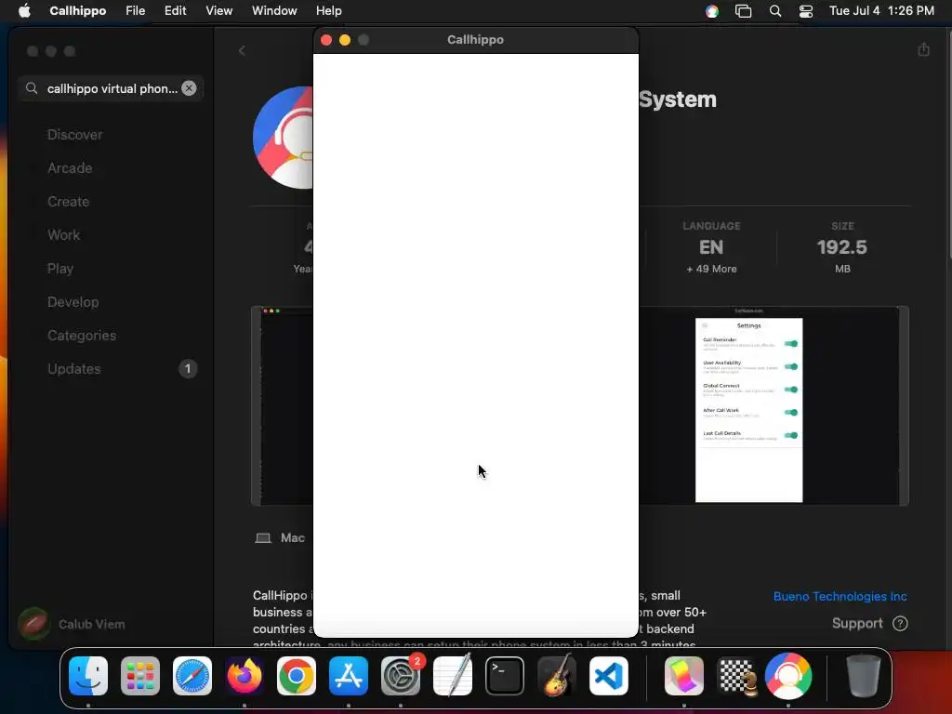Go back in App Store window
This screenshot has height=714, width=952.
(x=242, y=51)
